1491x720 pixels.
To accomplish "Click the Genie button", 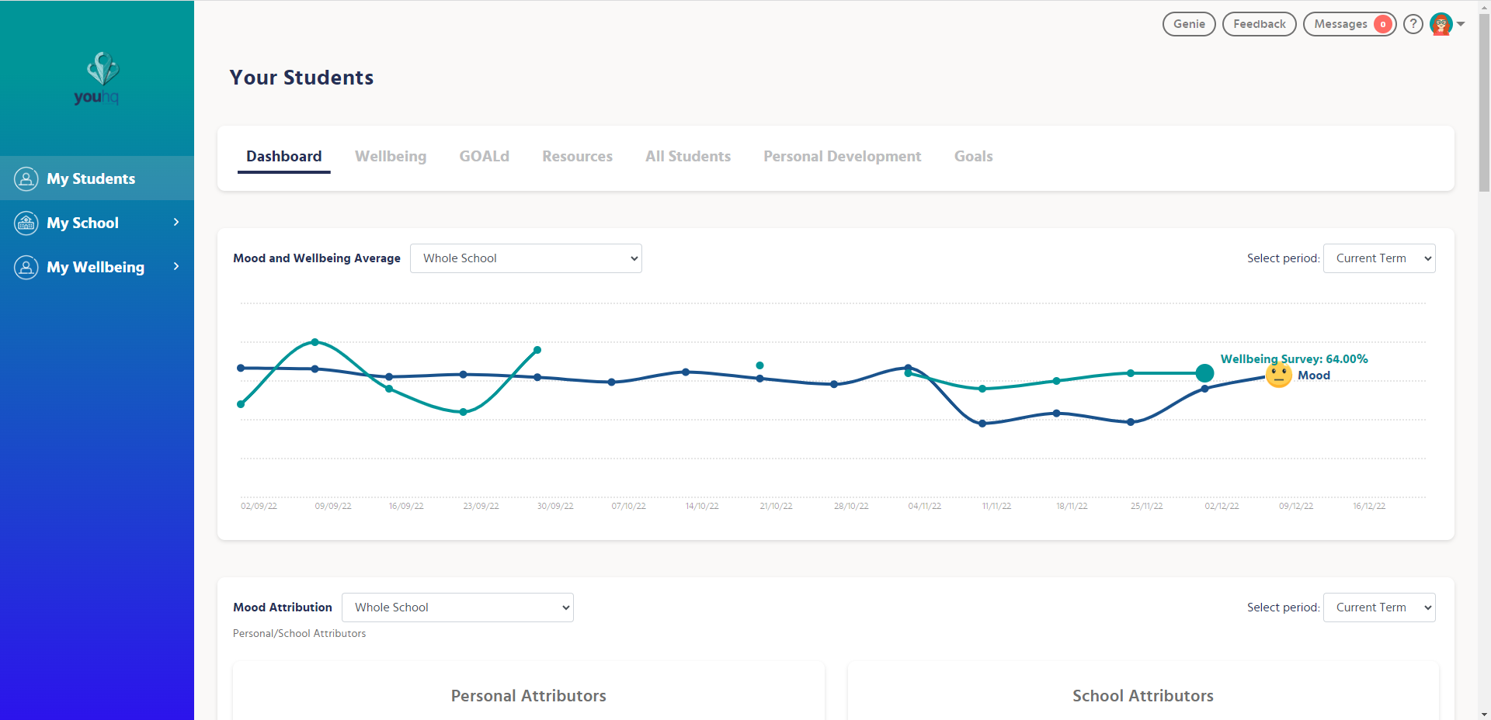I will 1189,24.
